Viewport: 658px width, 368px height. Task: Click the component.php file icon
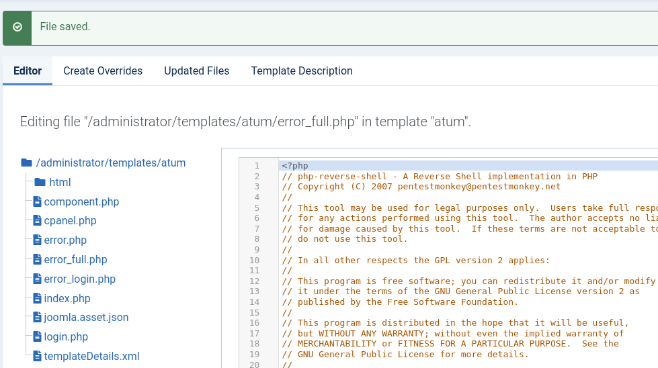(38, 201)
